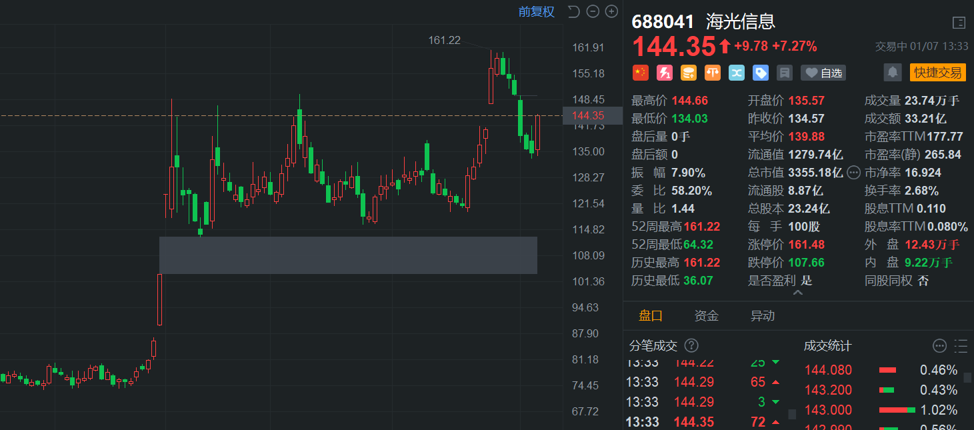Click the 换手率 2.68% value
This screenshot has height=430, width=974.
click(x=921, y=191)
